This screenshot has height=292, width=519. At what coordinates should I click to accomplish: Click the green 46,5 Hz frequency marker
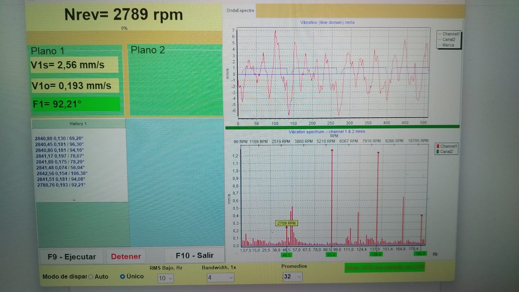pos(286,255)
